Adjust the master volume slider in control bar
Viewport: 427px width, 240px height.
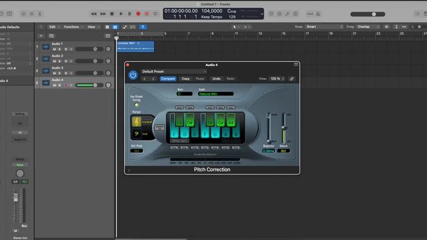(x=368, y=14)
